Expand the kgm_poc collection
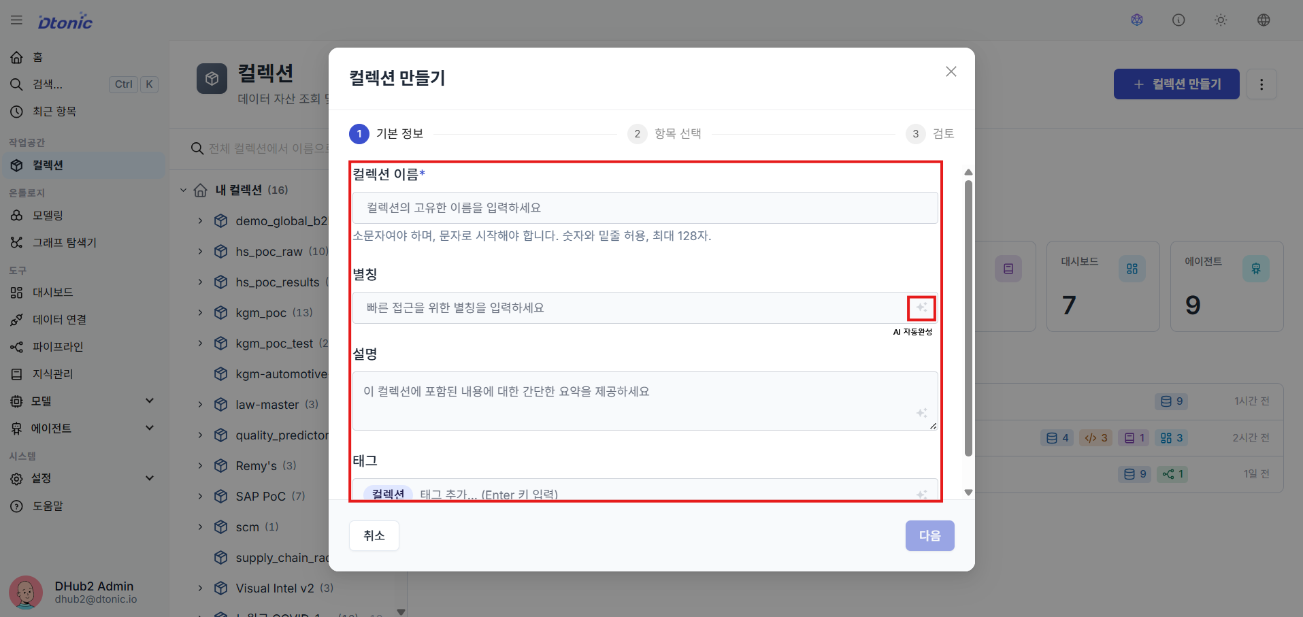 point(200,313)
